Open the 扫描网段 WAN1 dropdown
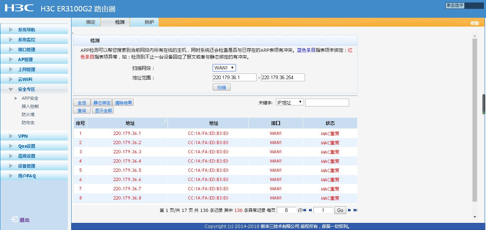This screenshot has height=230, width=486. tap(224, 68)
